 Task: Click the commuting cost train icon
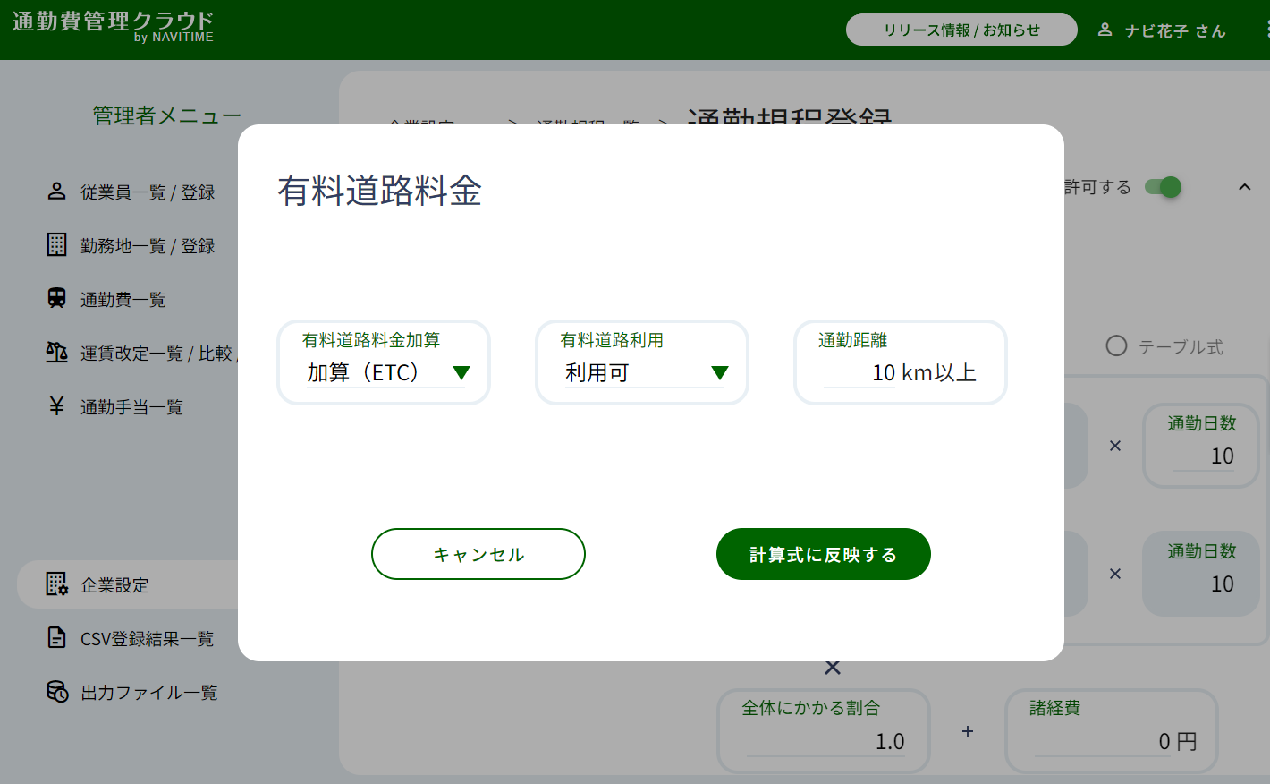(x=56, y=299)
